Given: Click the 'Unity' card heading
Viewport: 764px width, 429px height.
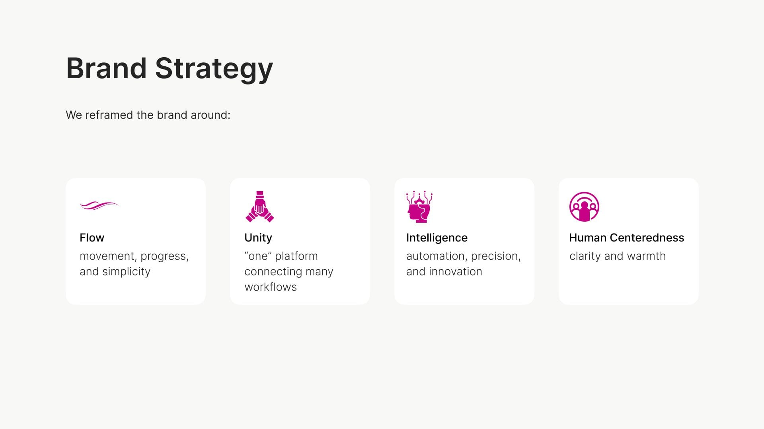Looking at the screenshot, I should 258,238.
